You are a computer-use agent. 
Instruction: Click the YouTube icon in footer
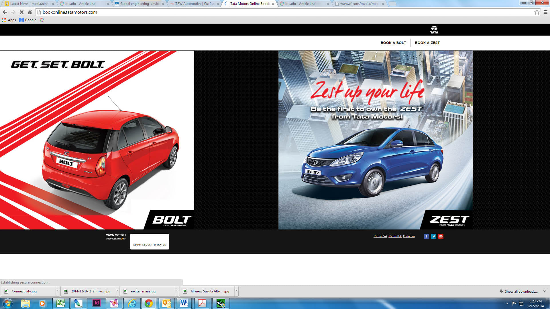[x=441, y=236]
